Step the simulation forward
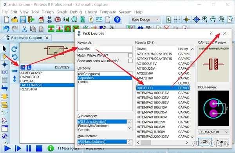The width and height of the screenshot is (235, 153). 18,149
